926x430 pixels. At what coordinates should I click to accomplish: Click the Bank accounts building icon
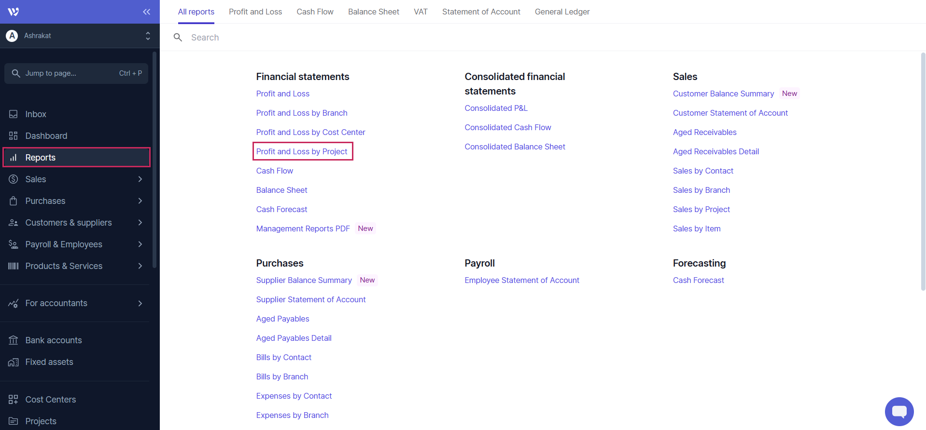[14, 340]
